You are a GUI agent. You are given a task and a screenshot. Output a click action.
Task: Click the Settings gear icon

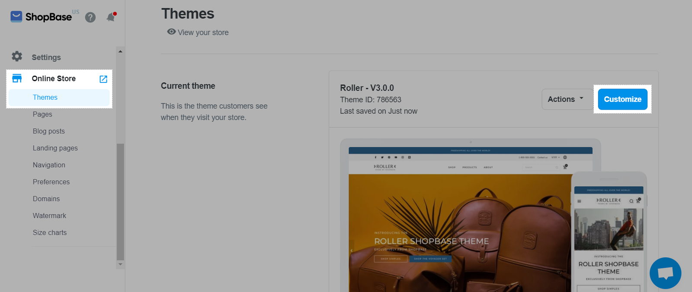(x=17, y=57)
